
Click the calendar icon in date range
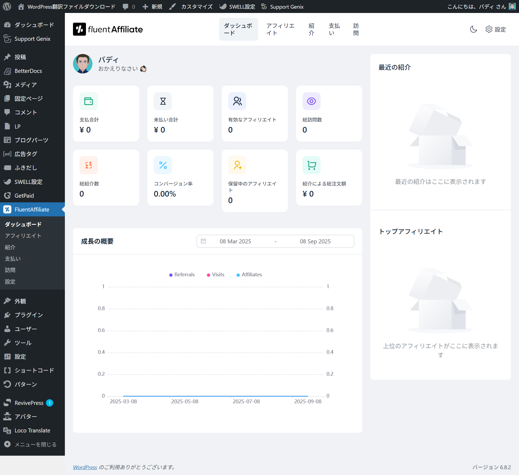tap(204, 241)
